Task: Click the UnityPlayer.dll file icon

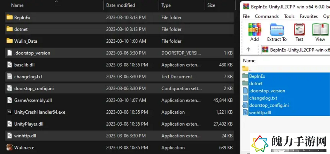Action: click(x=9, y=124)
